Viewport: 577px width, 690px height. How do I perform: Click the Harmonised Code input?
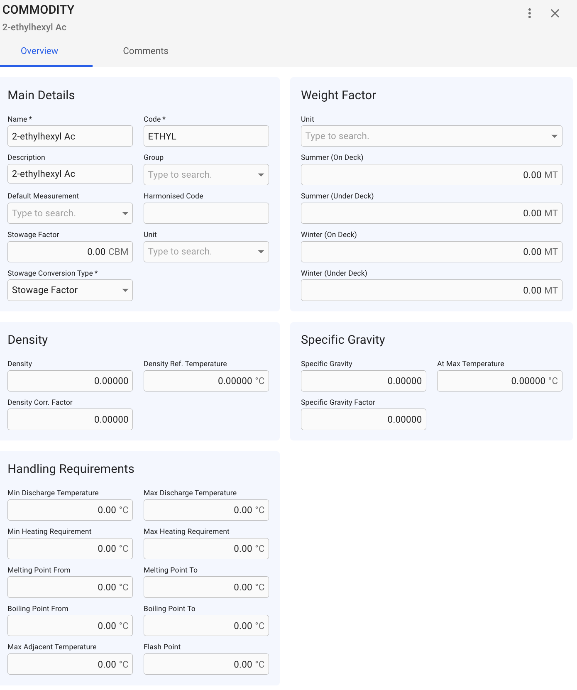[x=206, y=213]
